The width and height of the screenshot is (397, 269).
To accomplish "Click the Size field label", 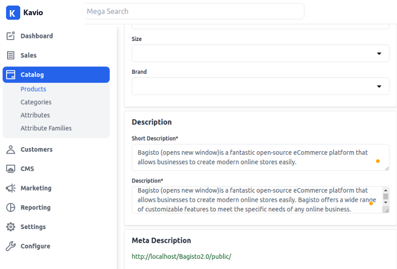I will (x=137, y=39).
